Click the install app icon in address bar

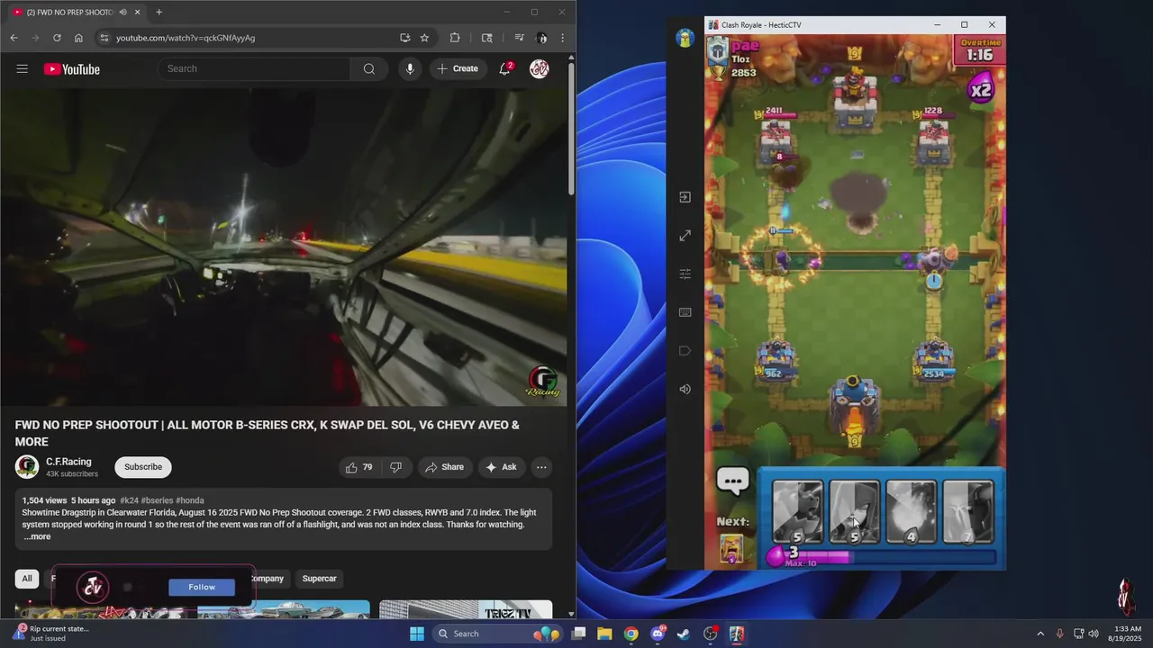[405, 38]
